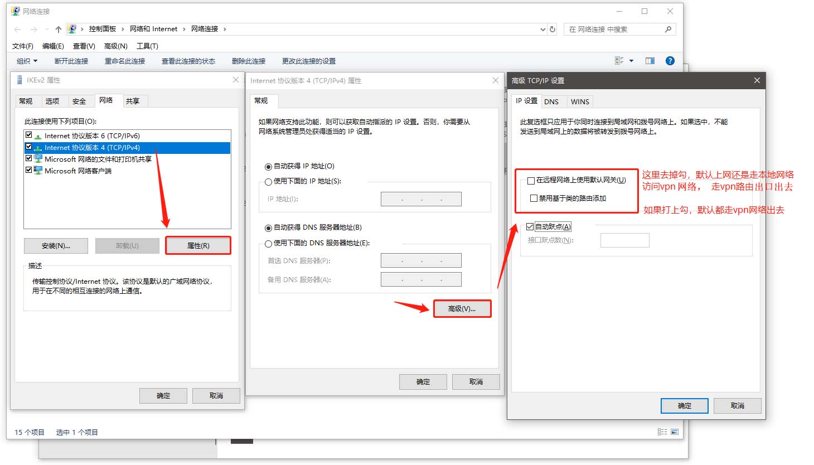Close the IPv4 properties dialog

(495, 81)
